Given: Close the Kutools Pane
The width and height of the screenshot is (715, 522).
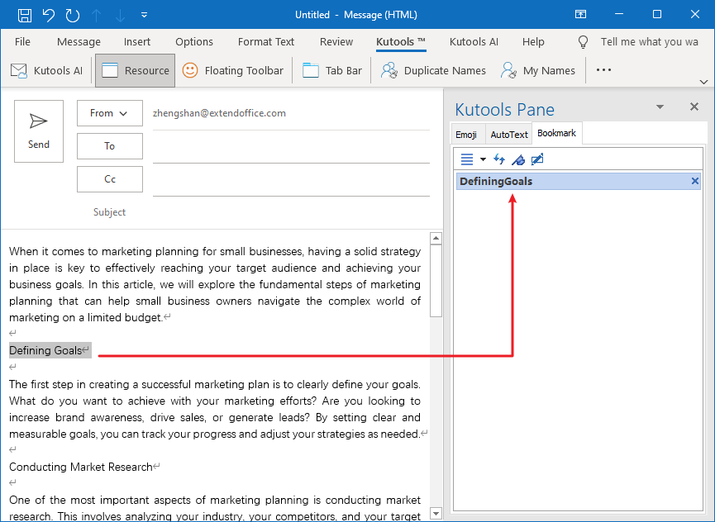Looking at the screenshot, I should [x=694, y=107].
